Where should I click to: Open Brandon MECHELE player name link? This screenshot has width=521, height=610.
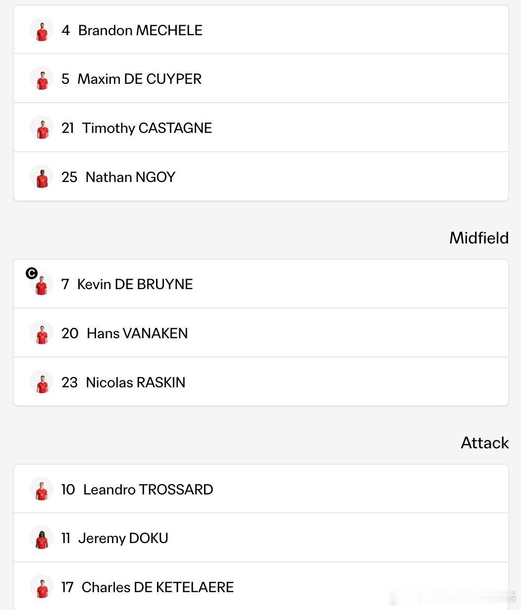tap(140, 30)
